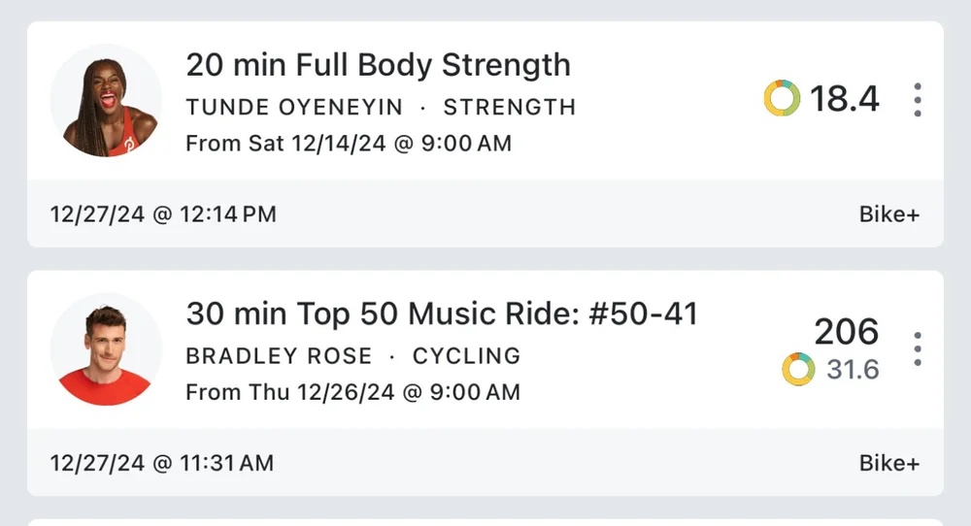Open three-dot menu for Top 50 Music Ride

pos(918,348)
